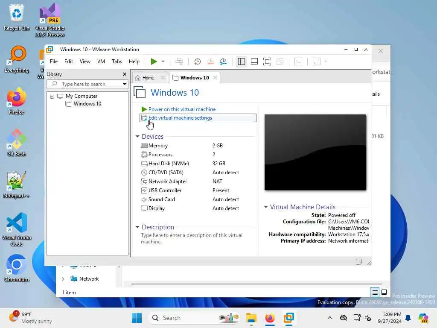Open the Visual Studio 2022 Preview icon
This screenshot has height=328, width=437.
click(50, 20)
